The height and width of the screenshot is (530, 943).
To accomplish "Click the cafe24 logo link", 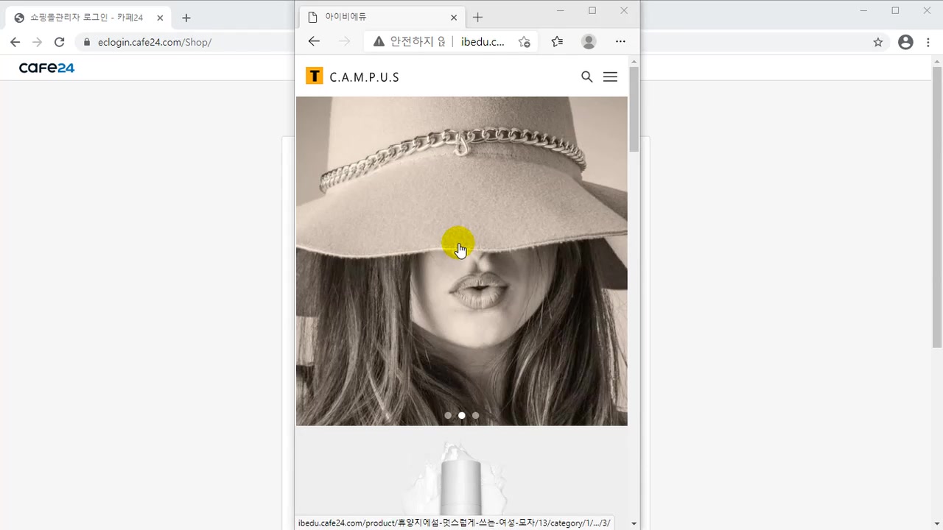I will point(46,68).
